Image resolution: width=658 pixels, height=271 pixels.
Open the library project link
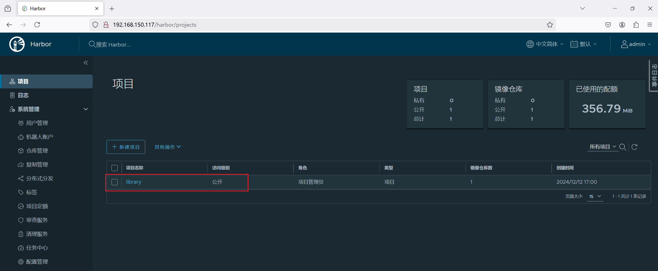click(134, 182)
